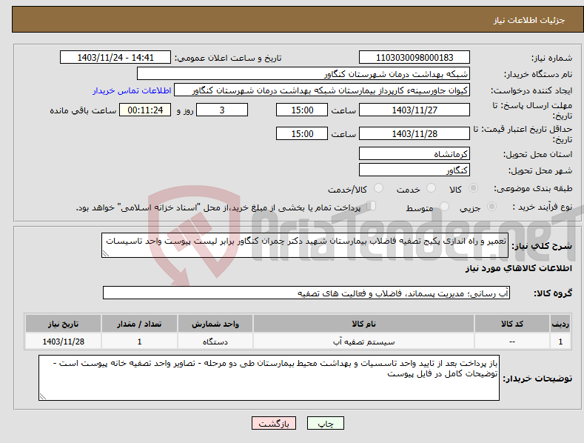Click the table cell date 1403/11/28
Screen dimensions: 584x443
pos(64,342)
